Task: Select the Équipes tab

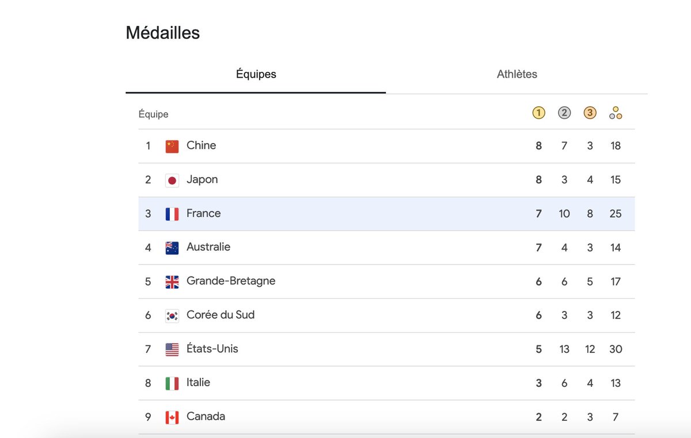Action: [x=256, y=74]
